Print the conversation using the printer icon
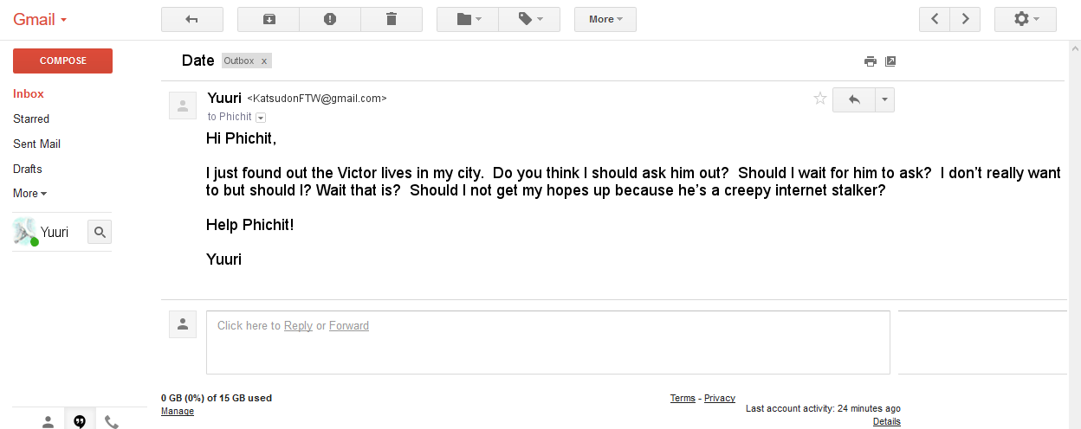1081x429 pixels. (x=871, y=61)
